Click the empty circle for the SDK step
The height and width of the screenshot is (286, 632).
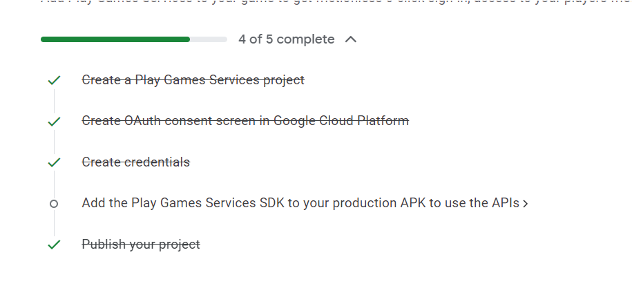coord(54,204)
